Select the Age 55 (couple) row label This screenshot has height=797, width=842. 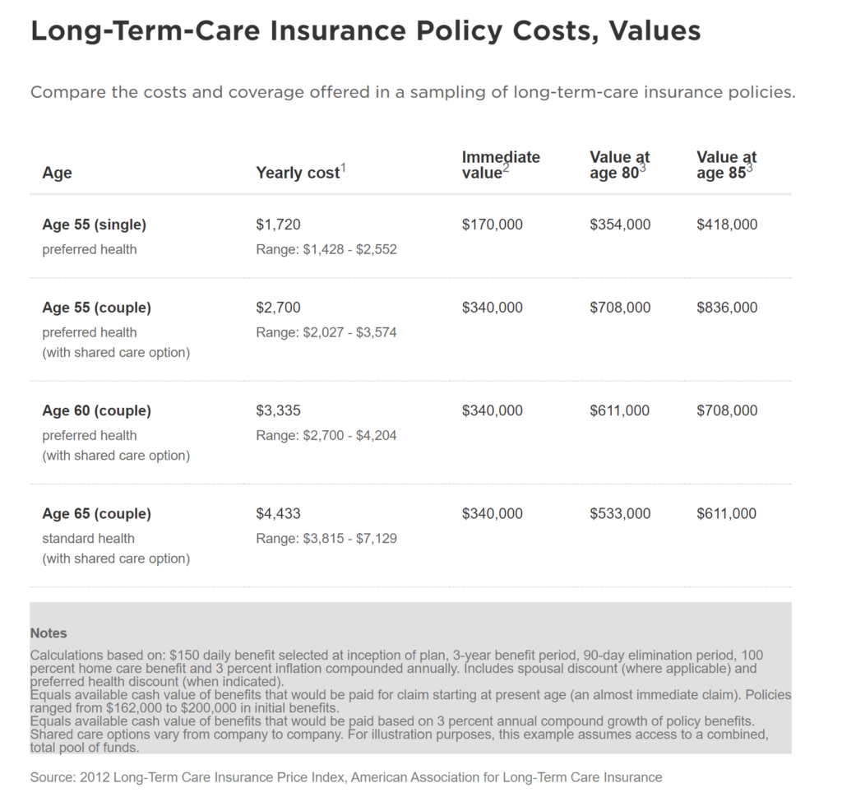click(97, 308)
